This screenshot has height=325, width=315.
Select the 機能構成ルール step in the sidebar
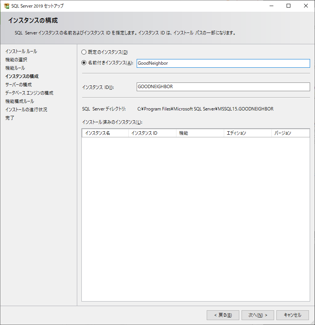[x=20, y=101]
